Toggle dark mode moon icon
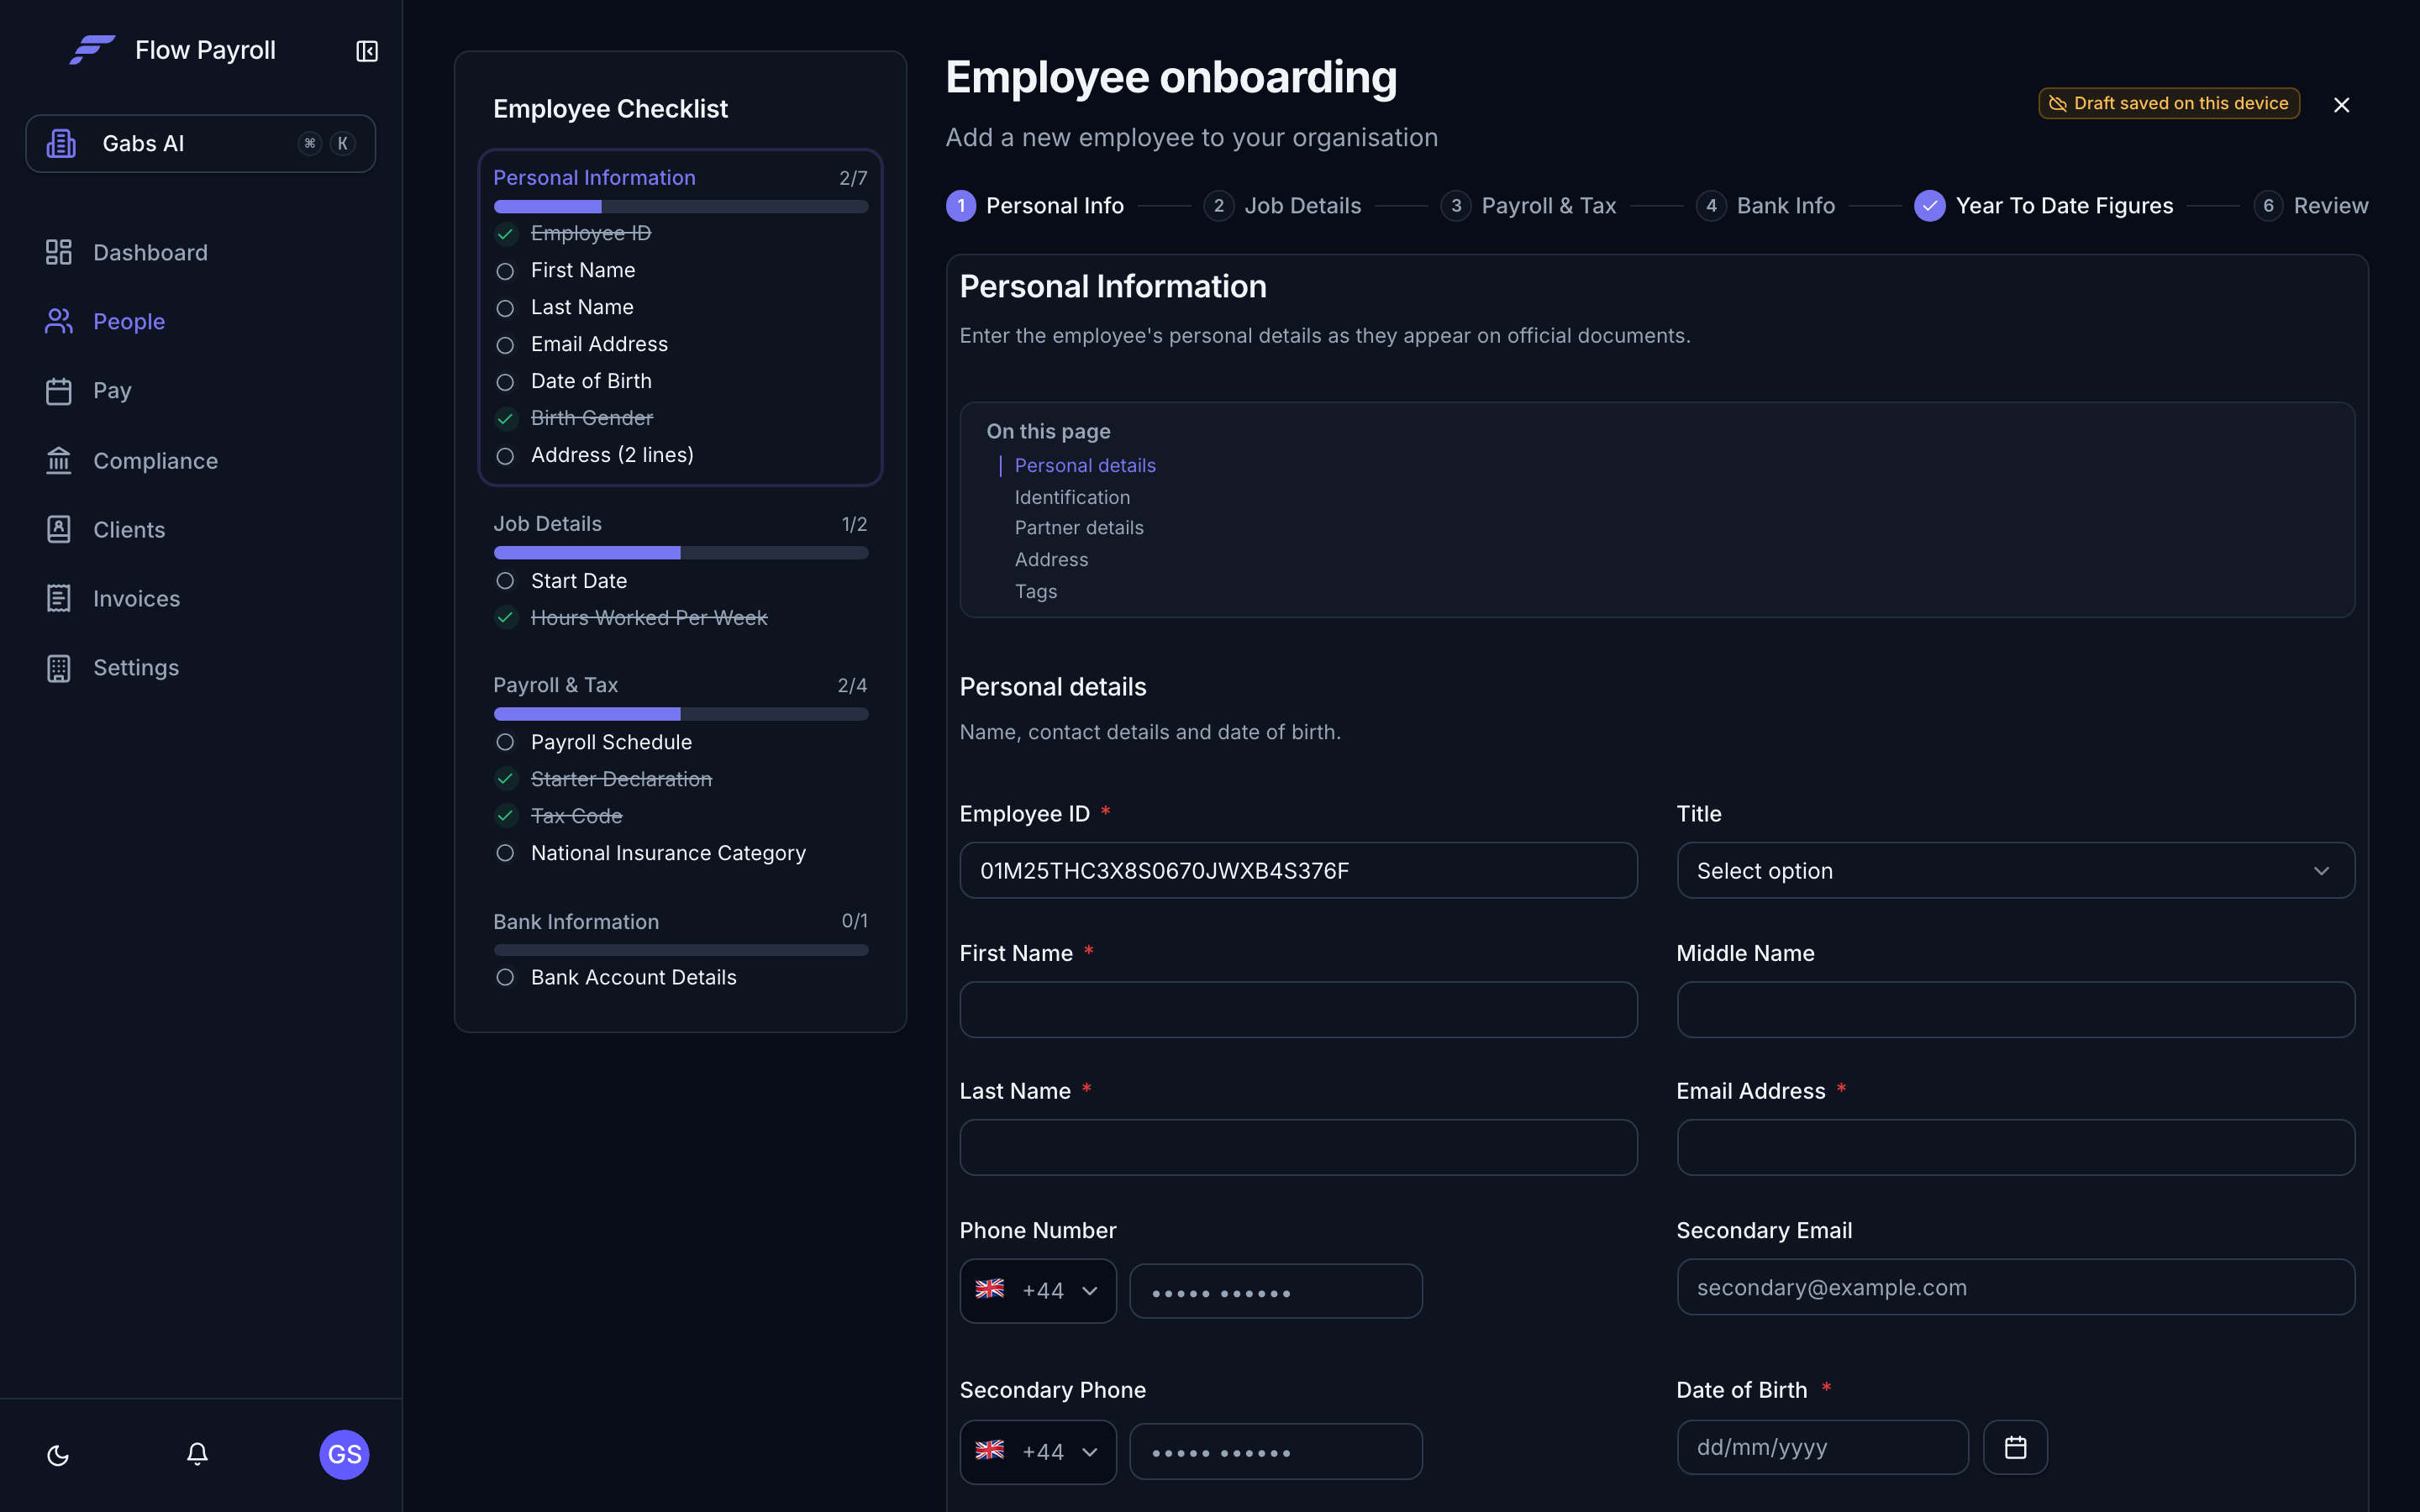The height and width of the screenshot is (1512, 2420). point(58,1455)
